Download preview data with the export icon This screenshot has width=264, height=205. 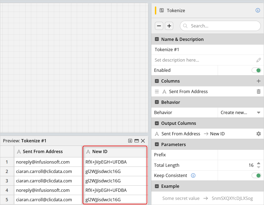coord(130,141)
